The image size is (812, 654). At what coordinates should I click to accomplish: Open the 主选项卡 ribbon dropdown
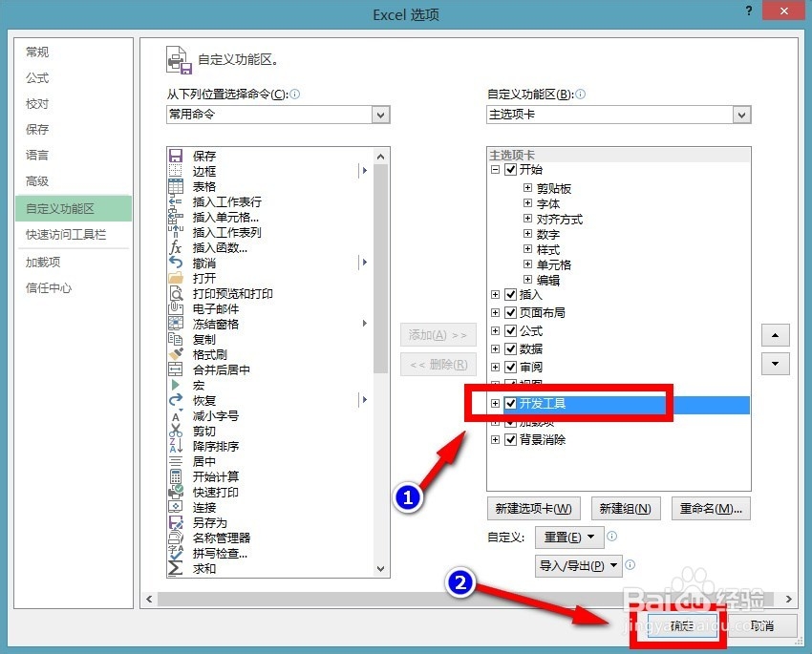point(741,115)
